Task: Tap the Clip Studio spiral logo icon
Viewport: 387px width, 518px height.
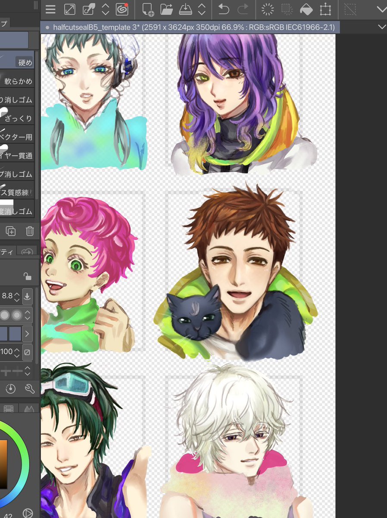Action: click(x=122, y=9)
